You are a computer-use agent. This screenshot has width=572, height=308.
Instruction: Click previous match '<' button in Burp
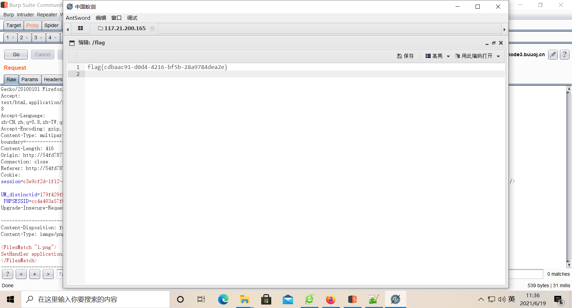[21, 274]
